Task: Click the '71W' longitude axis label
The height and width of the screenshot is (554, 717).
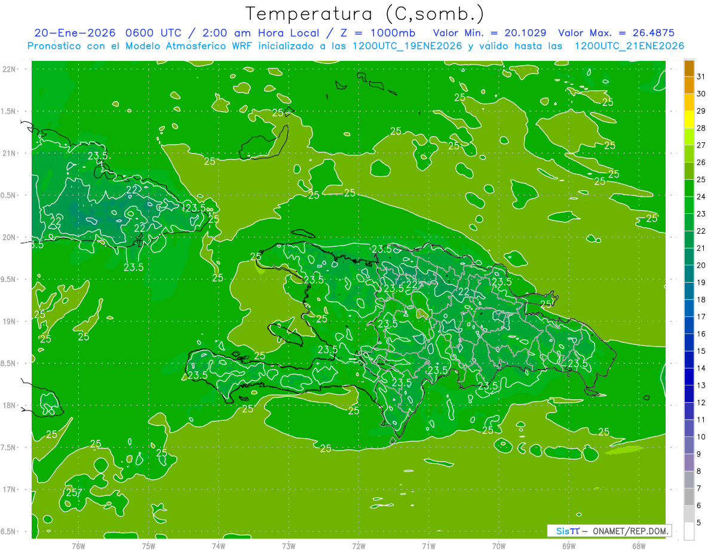Action: pyautogui.click(x=428, y=546)
